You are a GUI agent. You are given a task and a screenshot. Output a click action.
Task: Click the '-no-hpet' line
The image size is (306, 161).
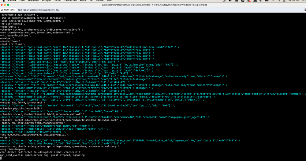7,39
